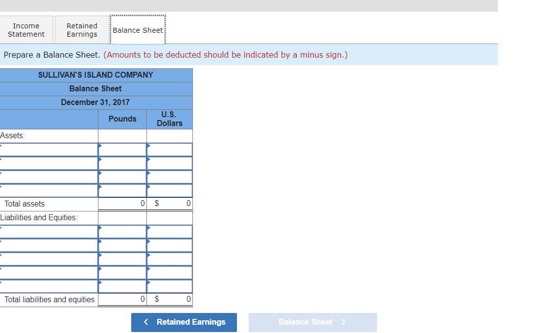
Task: Click the 'Pounds' column header
Action: pos(122,119)
